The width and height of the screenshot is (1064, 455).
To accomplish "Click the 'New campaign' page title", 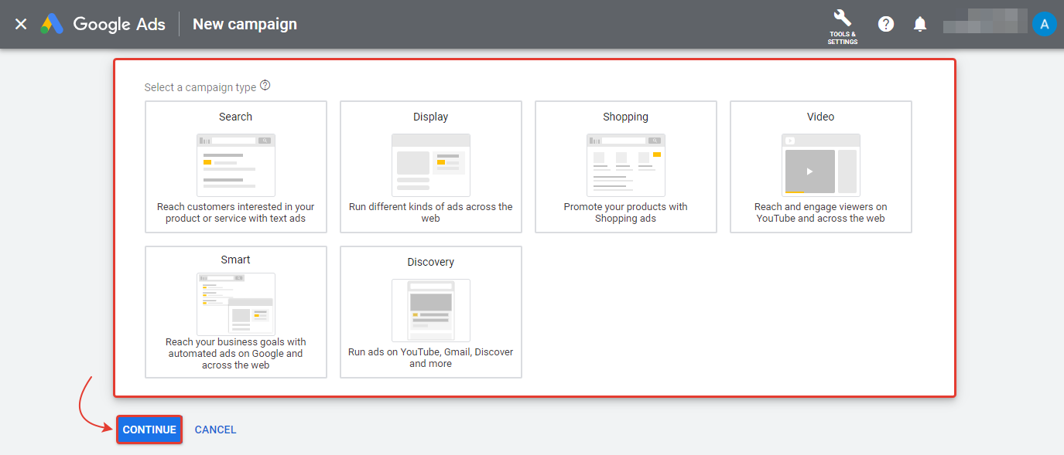I will (245, 24).
